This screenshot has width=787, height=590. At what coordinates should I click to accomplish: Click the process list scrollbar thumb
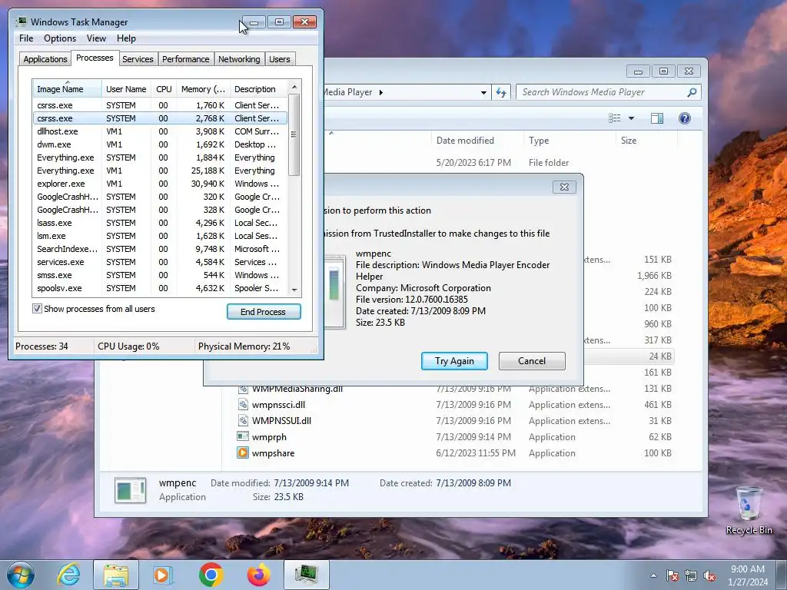click(x=294, y=134)
